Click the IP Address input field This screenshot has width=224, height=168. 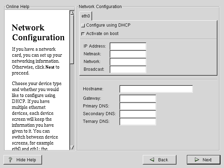coord(128,46)
